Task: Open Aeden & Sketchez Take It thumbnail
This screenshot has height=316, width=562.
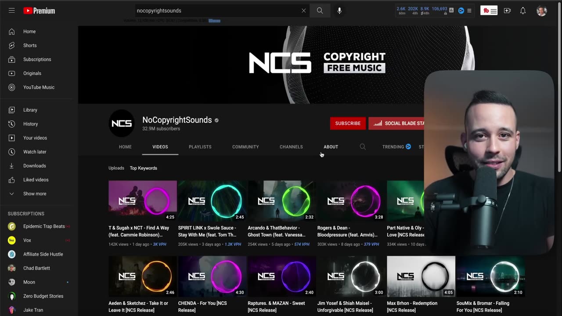Action: coord(143,276)
